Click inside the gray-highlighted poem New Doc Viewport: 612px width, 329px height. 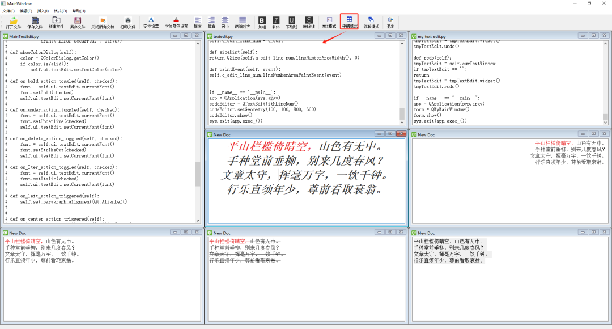tap(510, 280)
